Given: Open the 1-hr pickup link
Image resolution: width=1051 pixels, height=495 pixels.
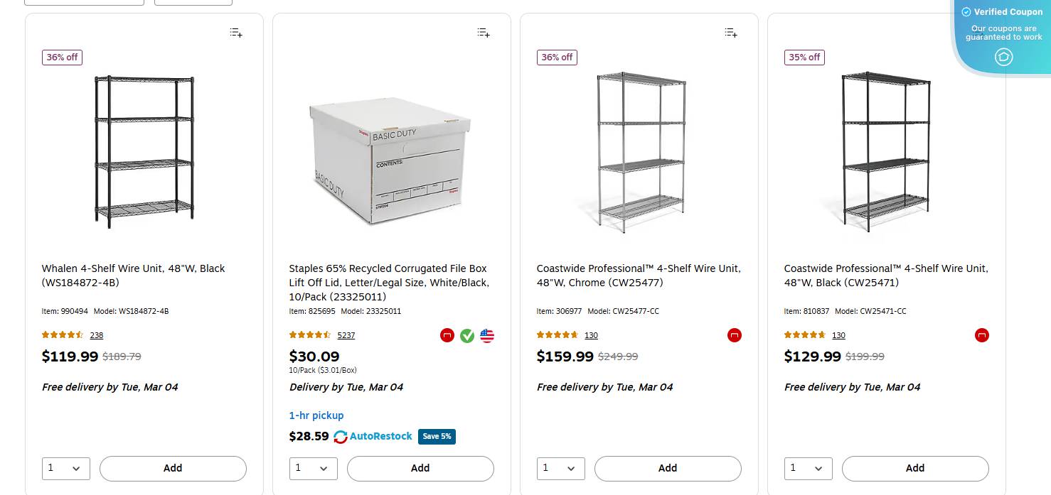Looking at the screenshot, I should [316, 415].
